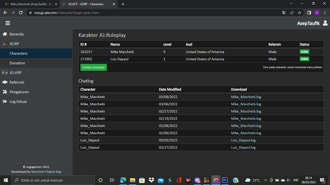Click the ID 263257 cell
This screenshot has width=330, height=185.
(86, 52)
